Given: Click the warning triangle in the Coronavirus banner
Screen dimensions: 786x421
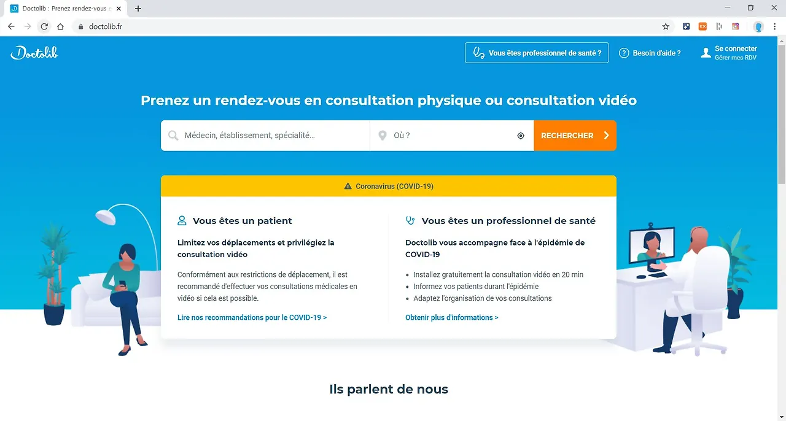Looking at the screenshot, I should point(348,186).
